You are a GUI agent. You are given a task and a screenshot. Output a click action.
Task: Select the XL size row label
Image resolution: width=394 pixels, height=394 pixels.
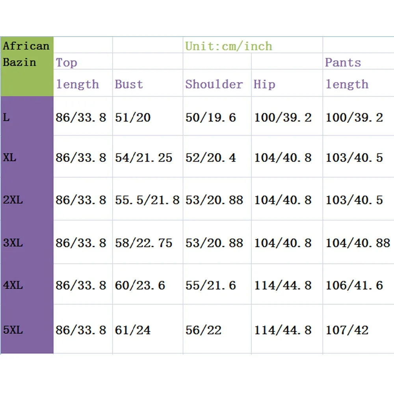(x=10, y=158)
